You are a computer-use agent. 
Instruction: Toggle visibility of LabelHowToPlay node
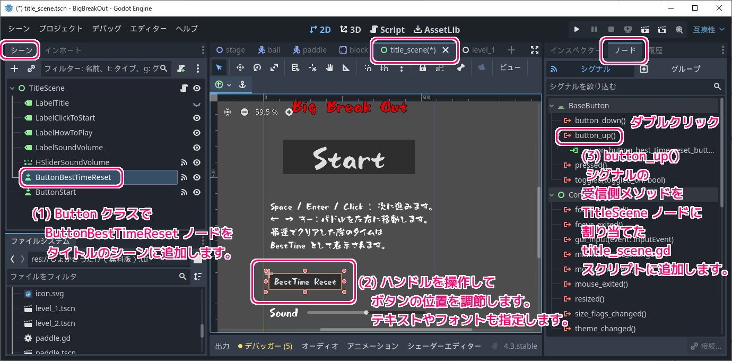(197, 133)
